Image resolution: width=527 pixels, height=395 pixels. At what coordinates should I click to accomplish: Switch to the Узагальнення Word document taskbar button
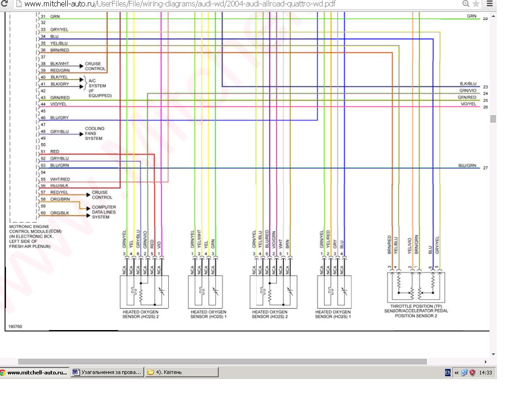108,373
